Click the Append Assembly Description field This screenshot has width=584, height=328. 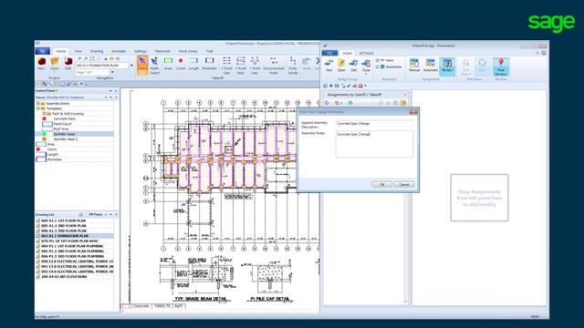click(374, 124)
